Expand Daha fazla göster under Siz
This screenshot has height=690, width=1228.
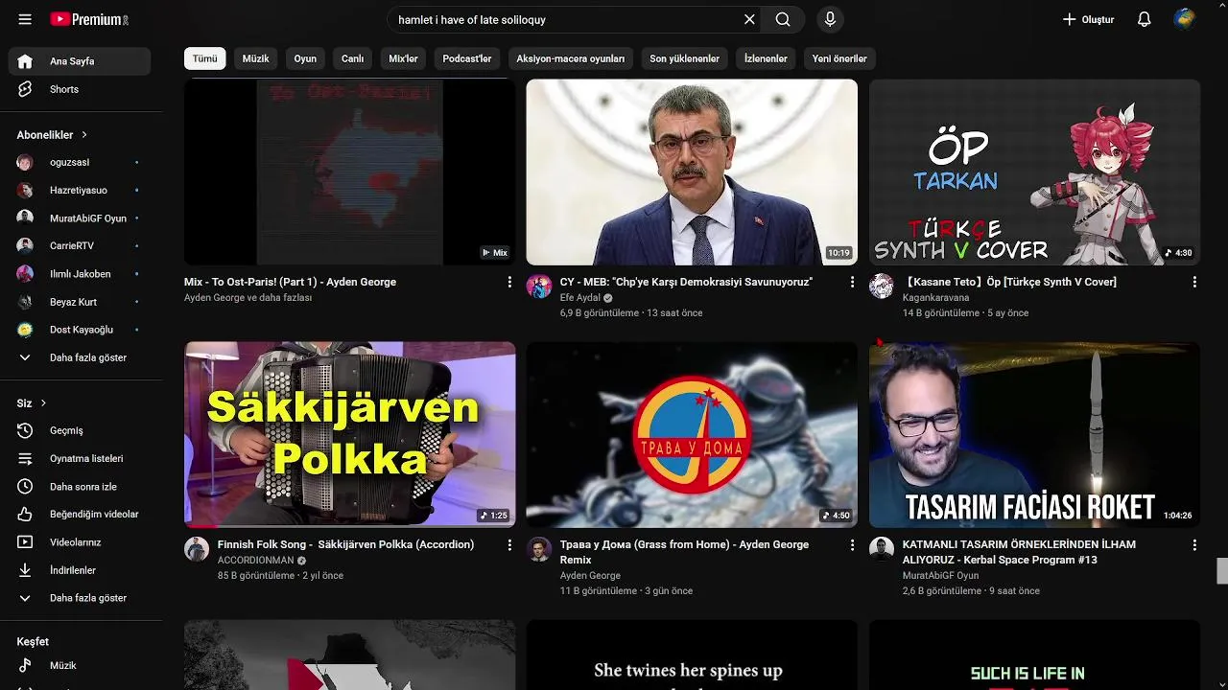80,598
